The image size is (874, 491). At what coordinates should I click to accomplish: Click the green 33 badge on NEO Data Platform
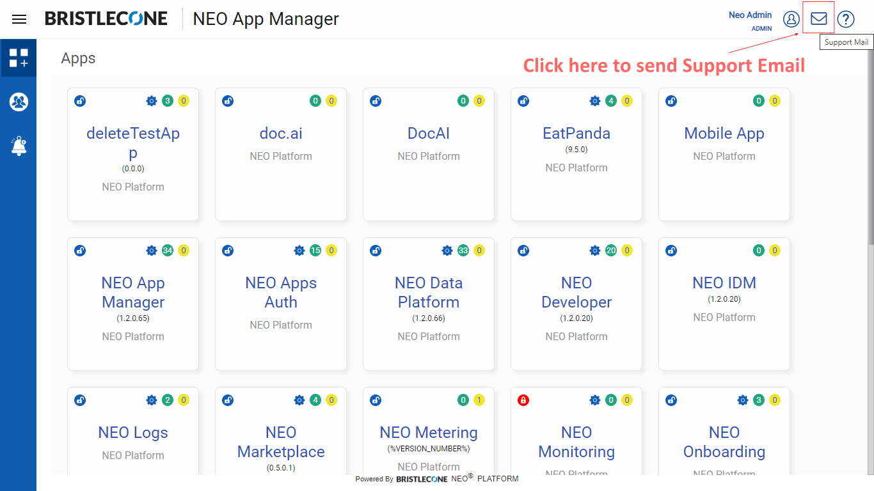[463, 251]
